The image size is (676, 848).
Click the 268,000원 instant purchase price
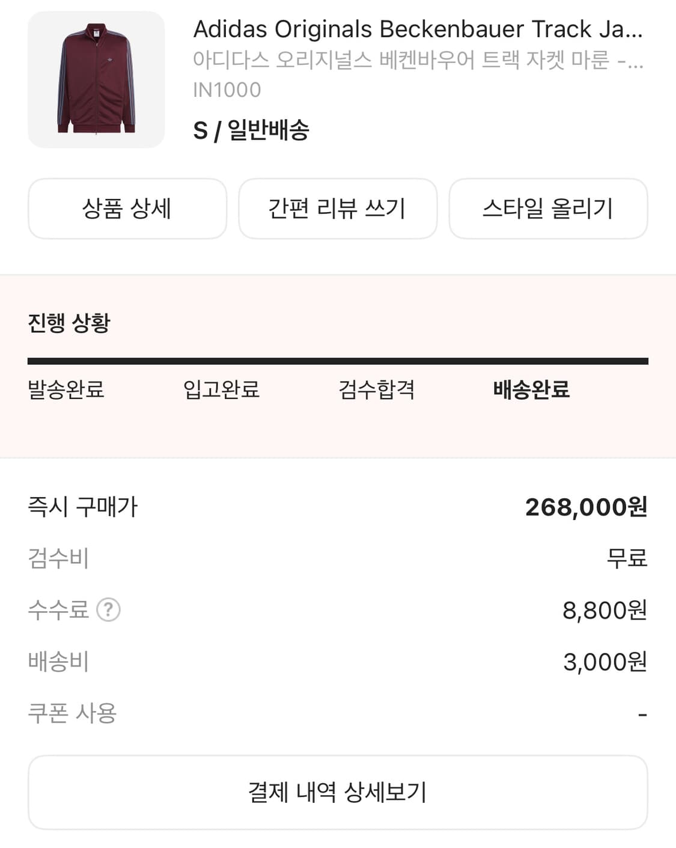tap(586, 507)
